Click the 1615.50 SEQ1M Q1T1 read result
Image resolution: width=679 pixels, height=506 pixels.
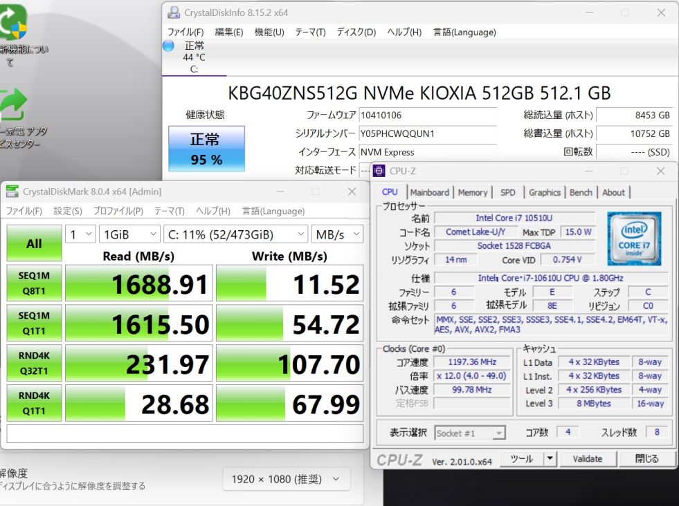(139, 323)
